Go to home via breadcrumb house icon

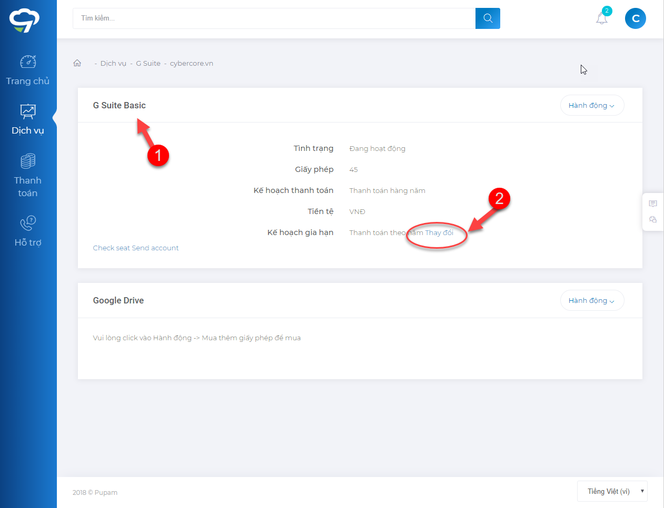pyautogui.click(x=77, y=63)
